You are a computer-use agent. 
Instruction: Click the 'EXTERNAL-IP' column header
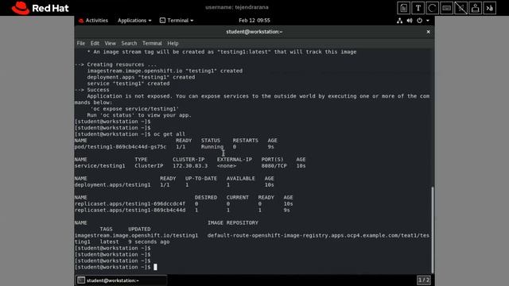[235, 160]
